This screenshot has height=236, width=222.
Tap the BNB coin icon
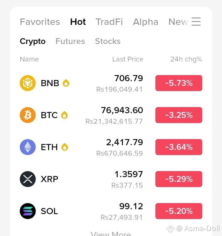pyautogui.click(x=28, y=83)
